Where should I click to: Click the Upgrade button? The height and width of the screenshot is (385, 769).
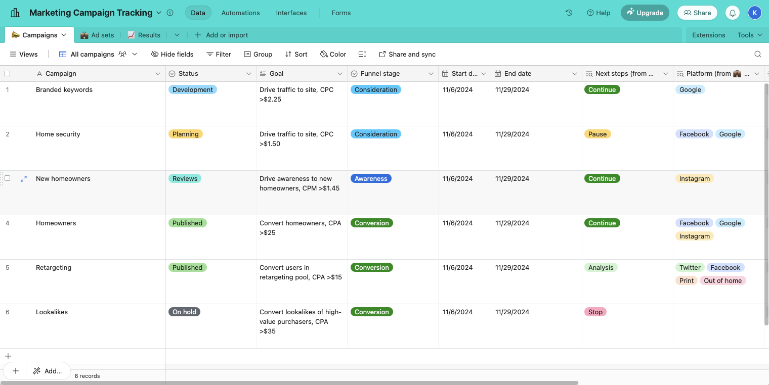645,13
